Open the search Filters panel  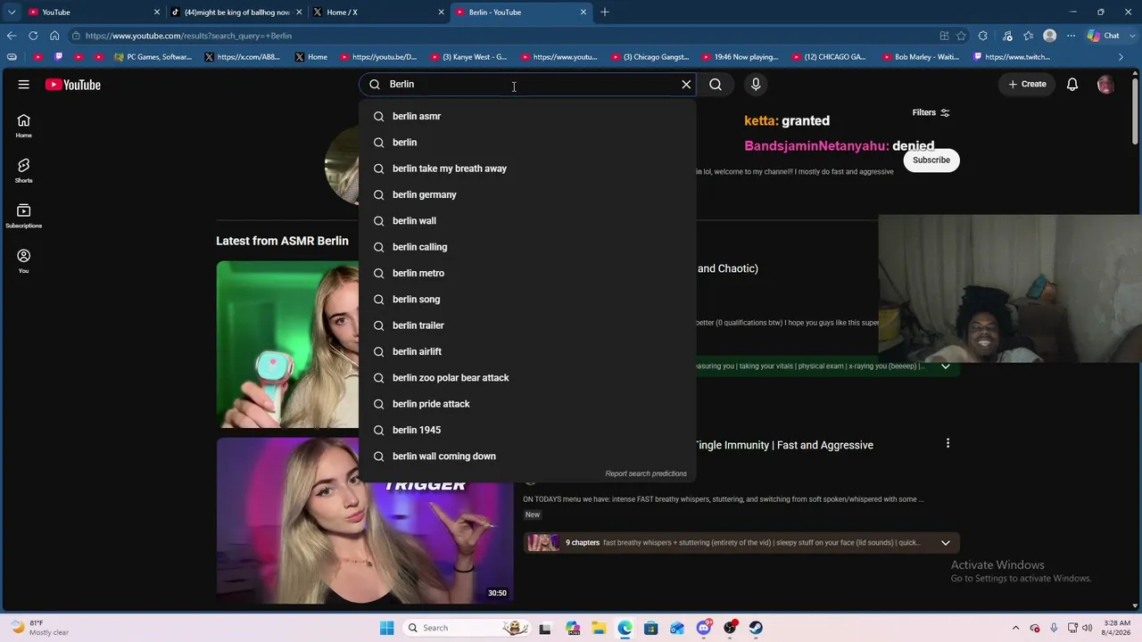[x=931, y=113]
